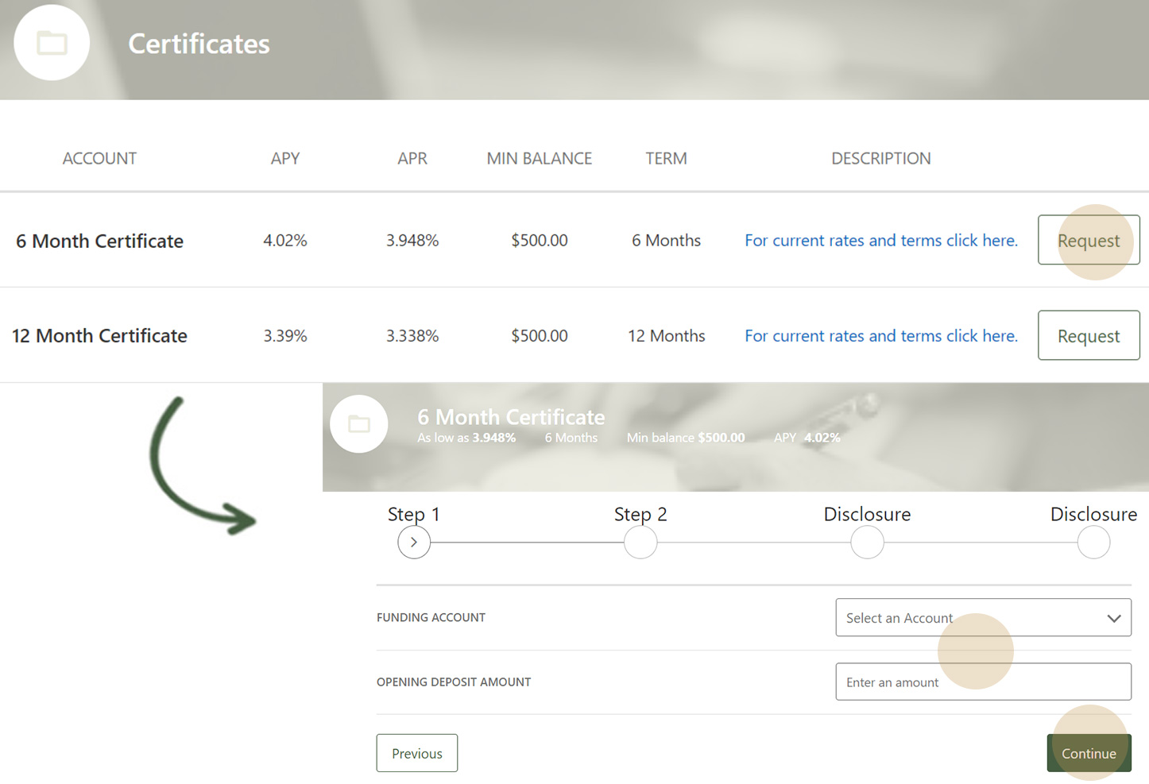Select the 6 Month Certificate row name
Screen dimensions: 1149x784
coord(99,241)
